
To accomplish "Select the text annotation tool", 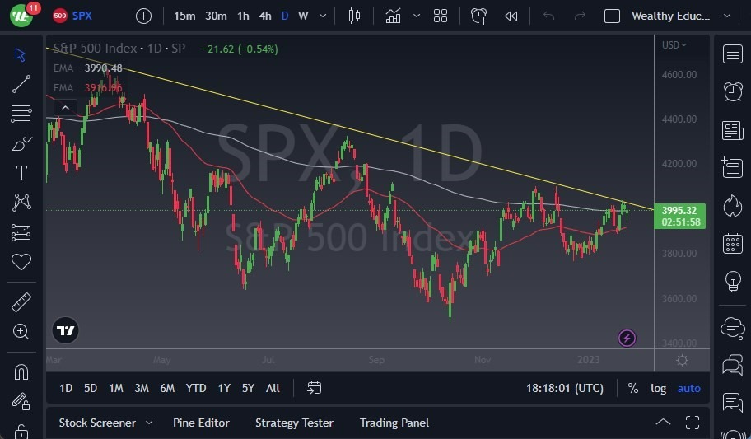I will tap(21, 172).
